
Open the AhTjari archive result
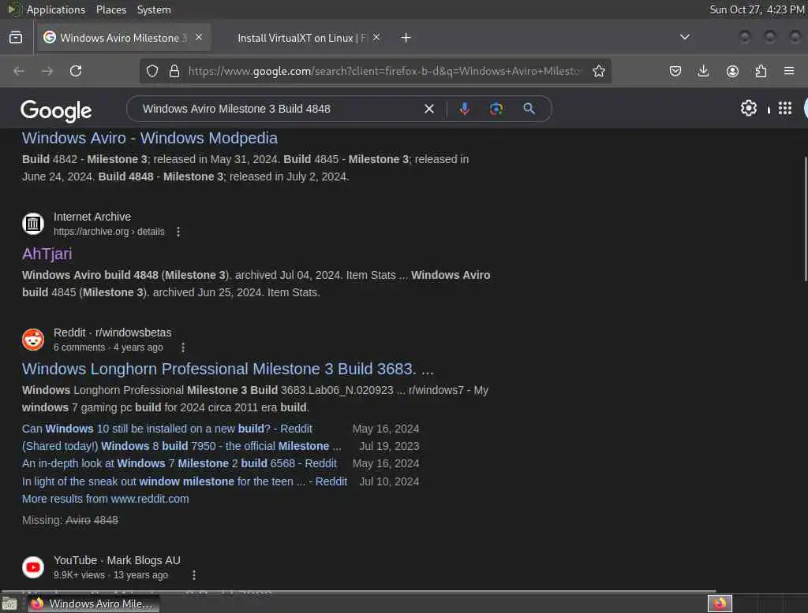click(x=47, y=254)
